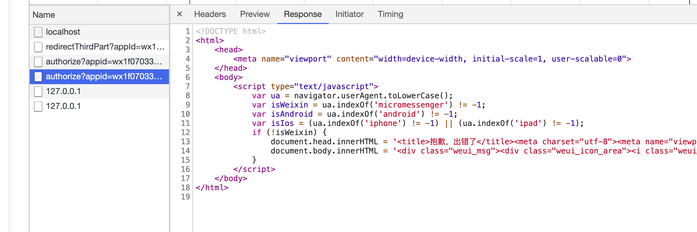Select the first authorize?appid request (unhighlighted)
Image resolution: width=697 pixels, height=232 pixels.
click(99, 62)
